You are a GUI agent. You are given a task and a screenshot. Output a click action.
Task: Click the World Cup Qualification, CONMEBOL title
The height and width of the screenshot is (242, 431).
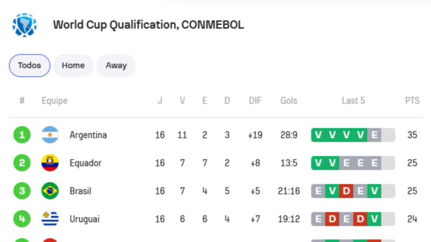(149, 25)
